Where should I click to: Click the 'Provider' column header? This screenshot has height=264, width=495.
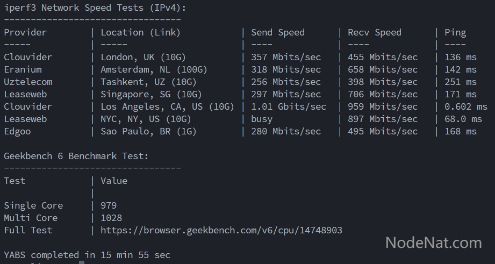point(25,32)
